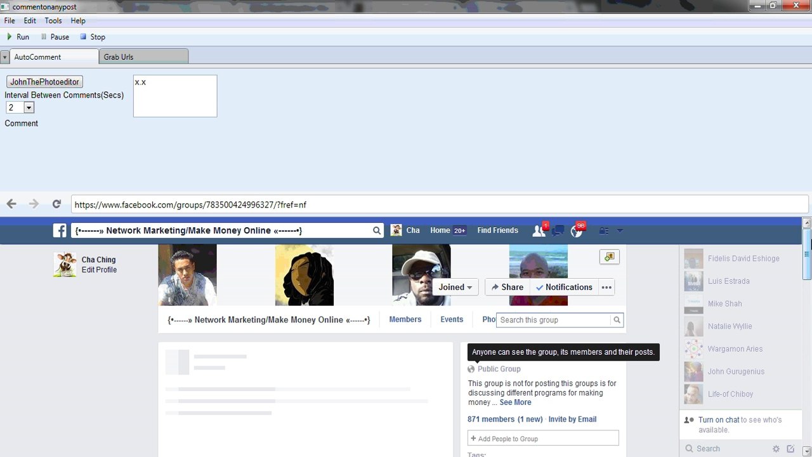Click the add cover photo icon
812x457 pixels.
[609, 256]
